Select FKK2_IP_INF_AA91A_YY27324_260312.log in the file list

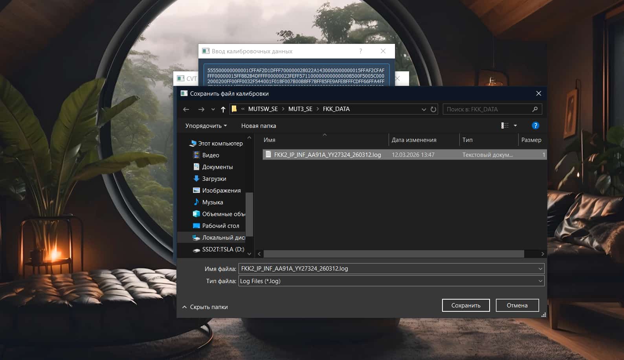click(x=404, y=155)
